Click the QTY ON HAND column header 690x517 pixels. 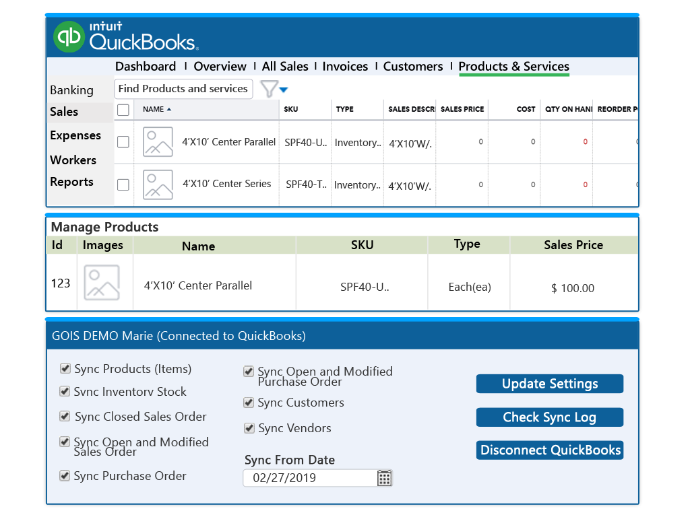[569, 109]
